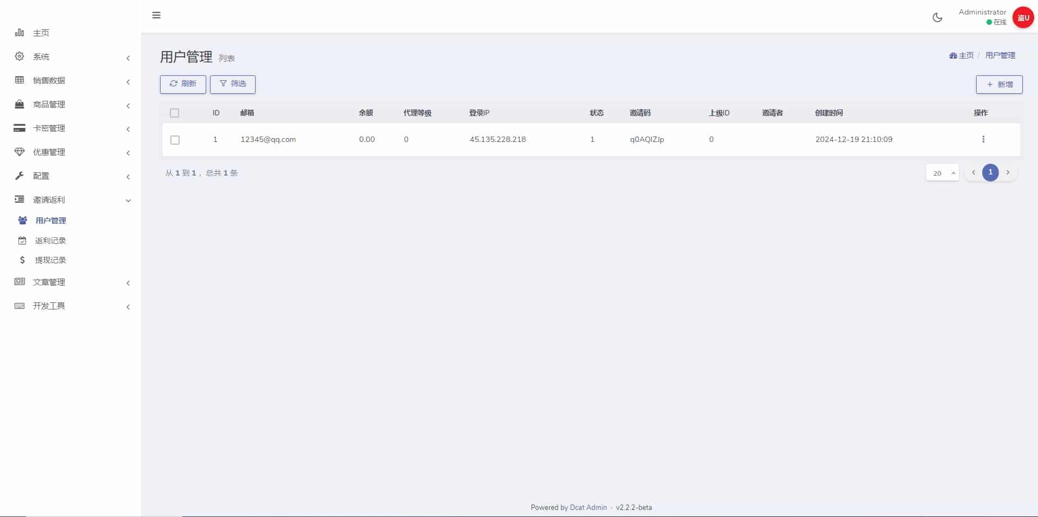Image resolution: width=1038 pixels, height=517 pixels.
Task: Open the 配置 wrench icon
Action: 20,176
